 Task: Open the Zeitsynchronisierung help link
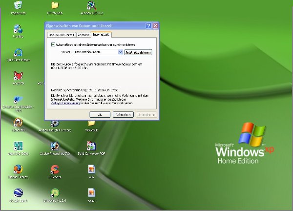point(65,103)
